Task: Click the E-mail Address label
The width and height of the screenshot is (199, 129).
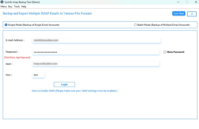Action: click(15, 40)
